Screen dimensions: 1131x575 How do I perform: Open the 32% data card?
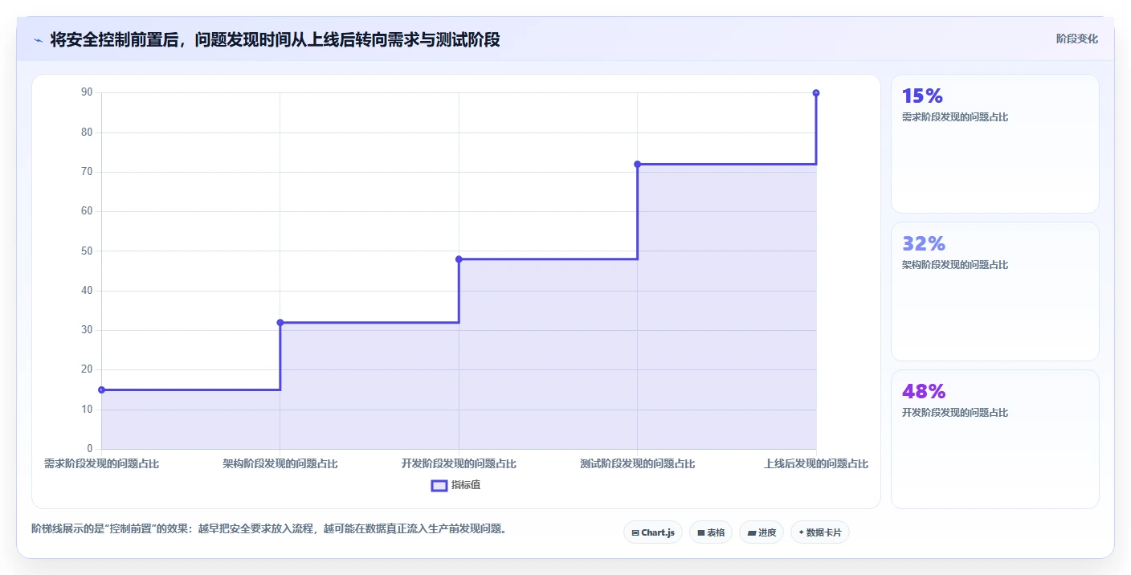(995, 292)
